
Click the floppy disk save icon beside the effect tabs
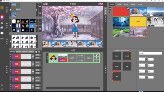(36, 52)
